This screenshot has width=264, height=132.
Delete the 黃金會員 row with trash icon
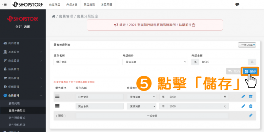click(251, 106)
